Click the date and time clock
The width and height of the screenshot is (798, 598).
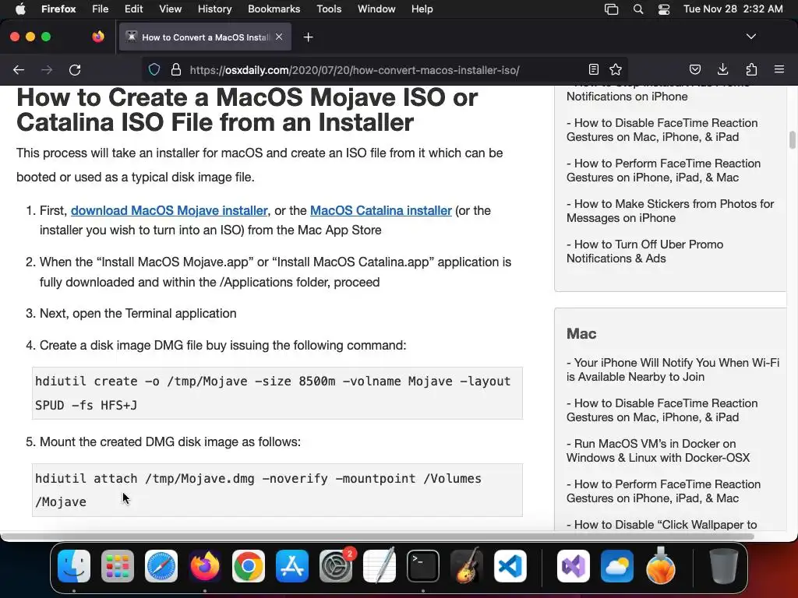(733, 9)
